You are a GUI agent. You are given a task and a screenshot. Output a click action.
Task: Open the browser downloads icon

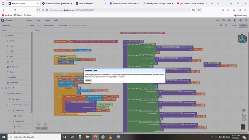click(x=228, y=10)
